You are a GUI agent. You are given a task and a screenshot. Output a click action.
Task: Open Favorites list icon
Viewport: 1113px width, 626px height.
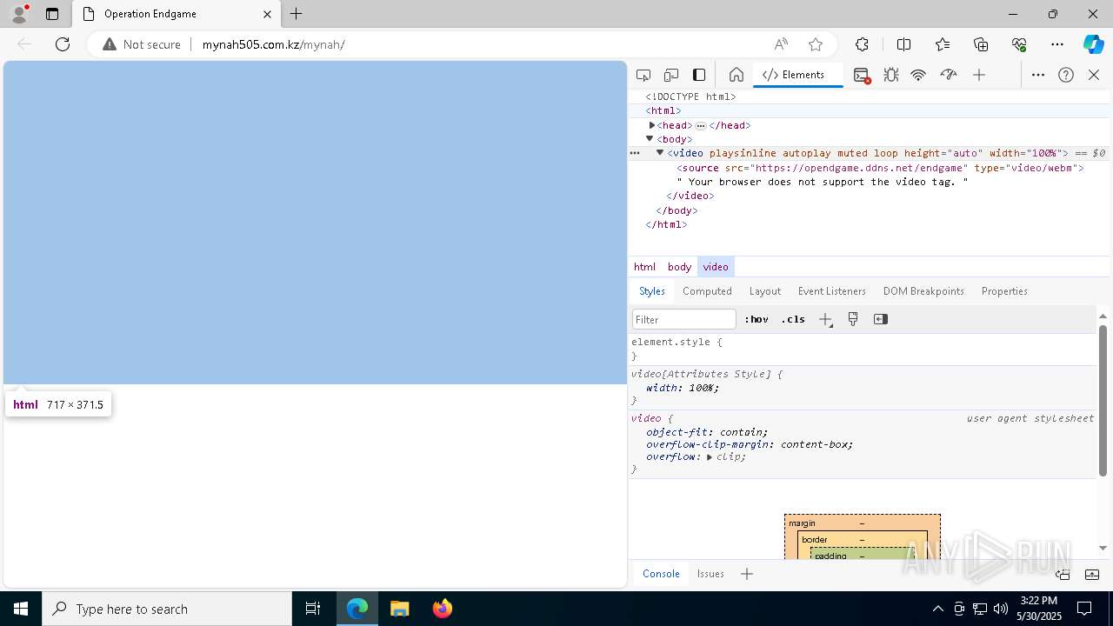(x=943, y=44)
